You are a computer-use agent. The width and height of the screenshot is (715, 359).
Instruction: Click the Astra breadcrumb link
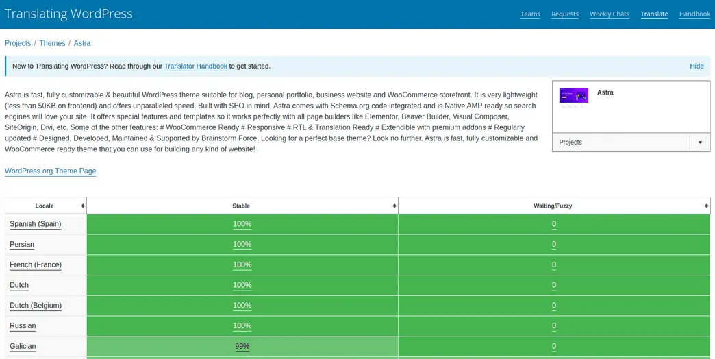click(x=82, y=43)
